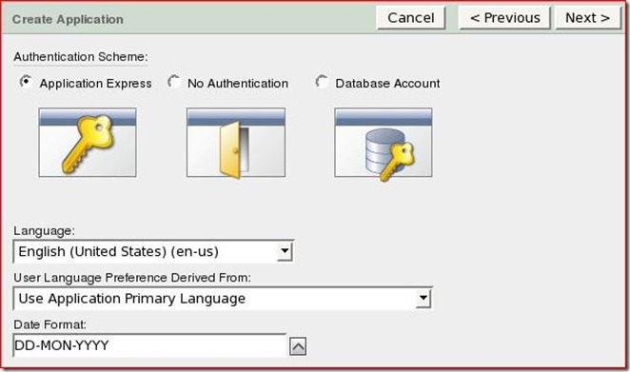Open the User Language Preference dropdown
The height and width of the screenshot is (372, 630).
223,299
